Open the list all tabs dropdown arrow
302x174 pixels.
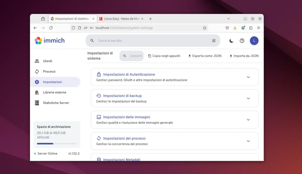click(229, 19)
